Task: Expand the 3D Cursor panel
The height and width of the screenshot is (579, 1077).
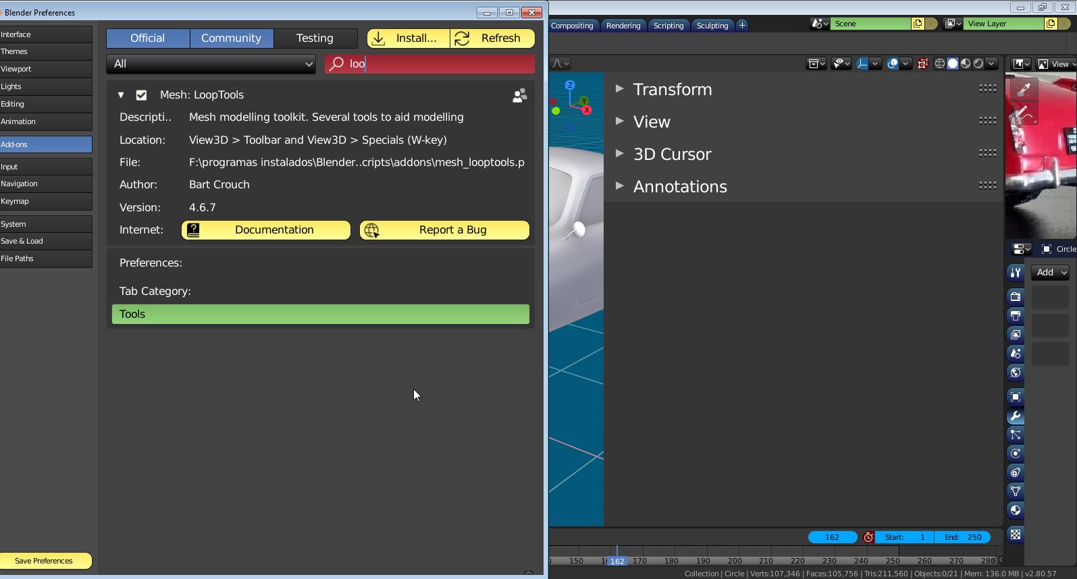Action: (x=619, y=153)
